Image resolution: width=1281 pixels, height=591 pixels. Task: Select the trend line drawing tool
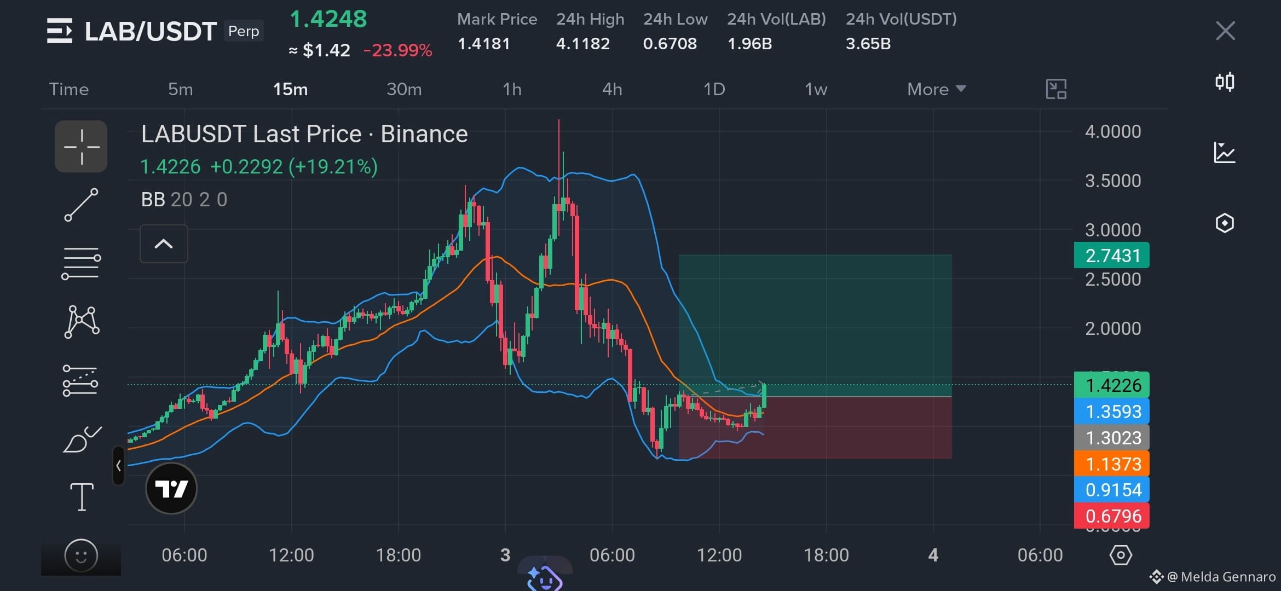(81, 205)
